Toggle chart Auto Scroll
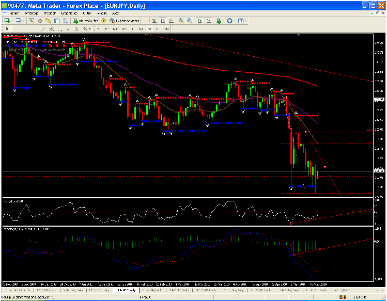387x301 pixels. [200, 21]
